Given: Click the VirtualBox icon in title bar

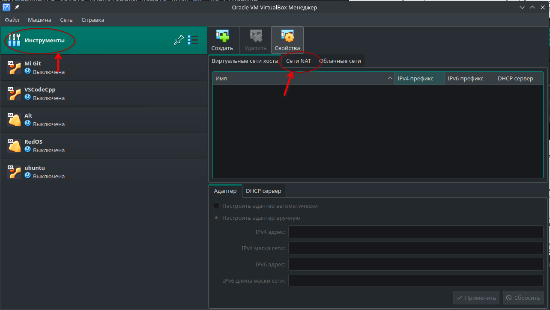Looking at the screenshot, I should pyautogui.click(x=7, y=7).
